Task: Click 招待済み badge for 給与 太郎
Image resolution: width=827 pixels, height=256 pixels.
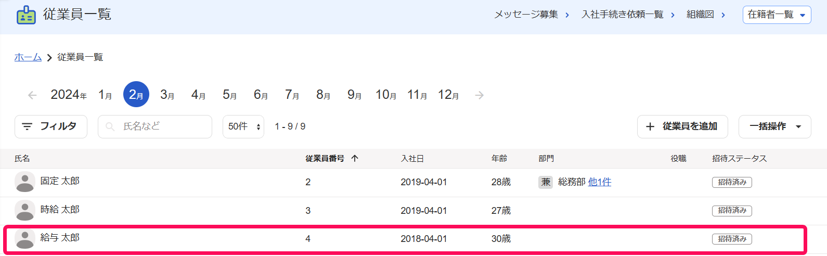Action: click(x=732, y=239)
